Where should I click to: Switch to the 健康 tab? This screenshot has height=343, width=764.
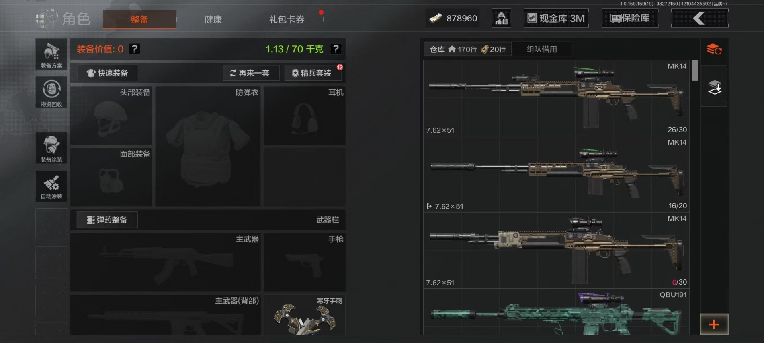[x=213, y=19]
